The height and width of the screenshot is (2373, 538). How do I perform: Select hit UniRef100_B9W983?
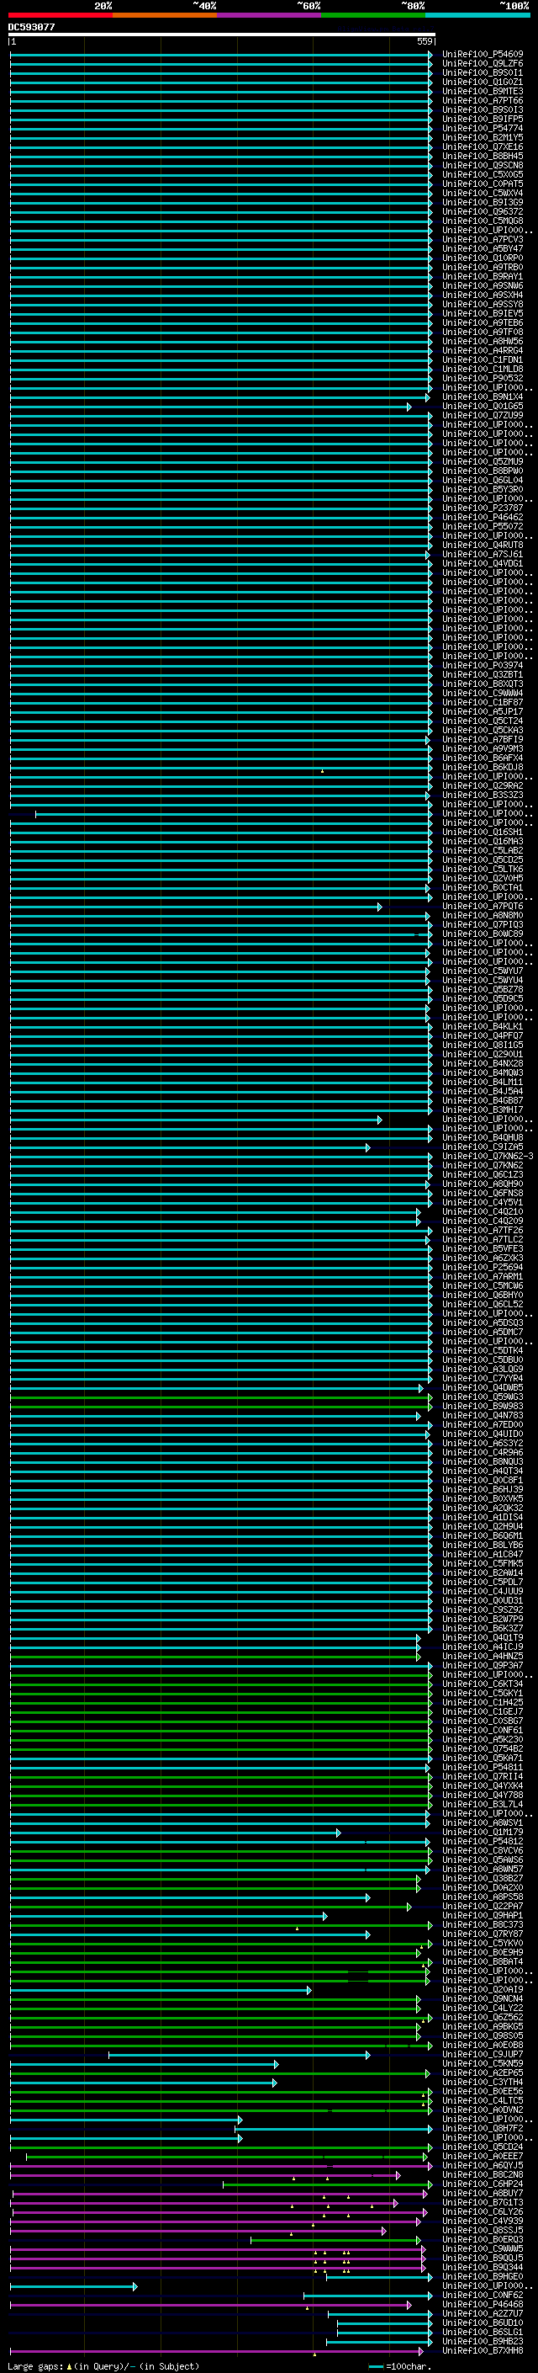[x=483, y=1406]
